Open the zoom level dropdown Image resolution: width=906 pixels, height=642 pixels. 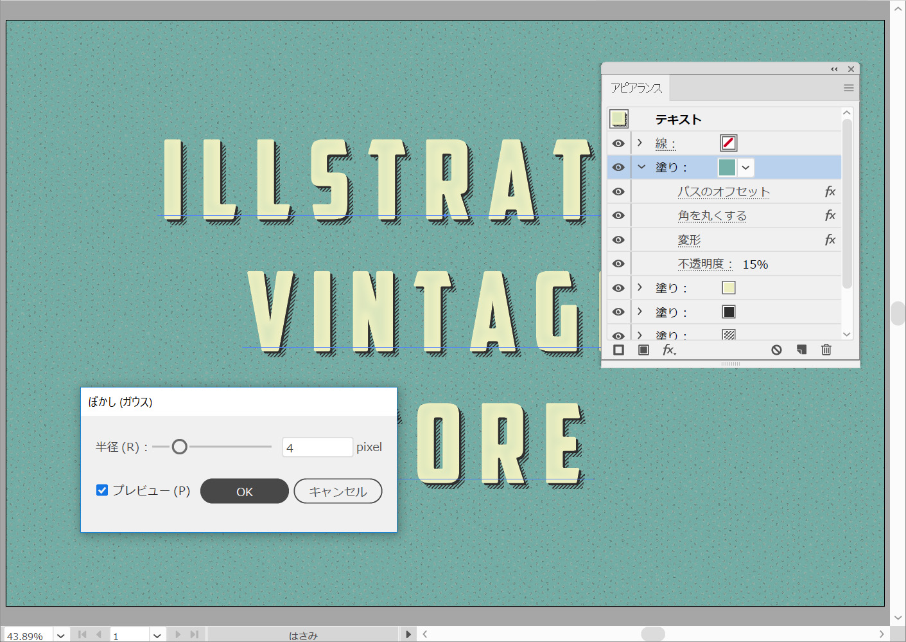(x=60, y=636)
